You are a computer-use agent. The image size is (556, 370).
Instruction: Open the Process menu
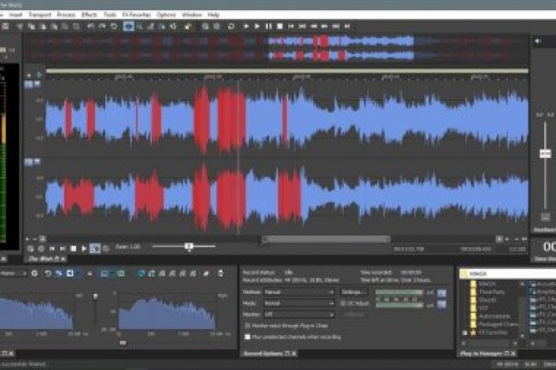click(x=66, y=15)
